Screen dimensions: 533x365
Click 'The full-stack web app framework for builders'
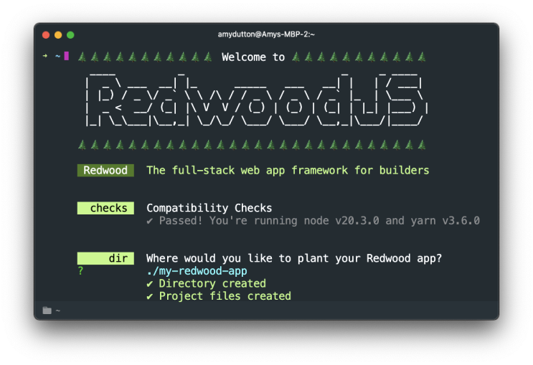pyautogui.click(x=288, y=170)
